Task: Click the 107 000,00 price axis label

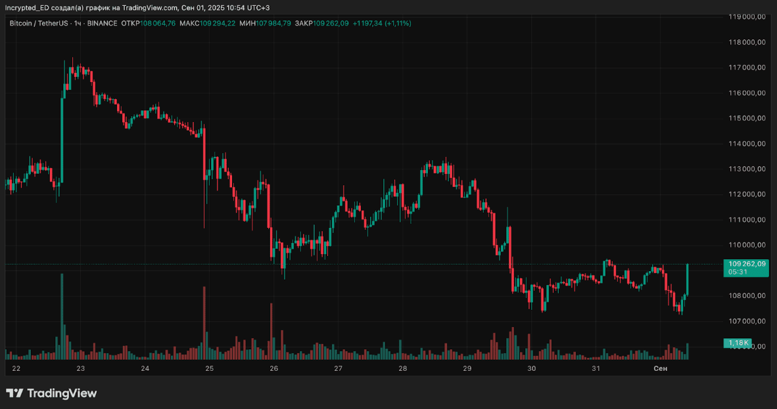Action: click(x=747, y=321)
